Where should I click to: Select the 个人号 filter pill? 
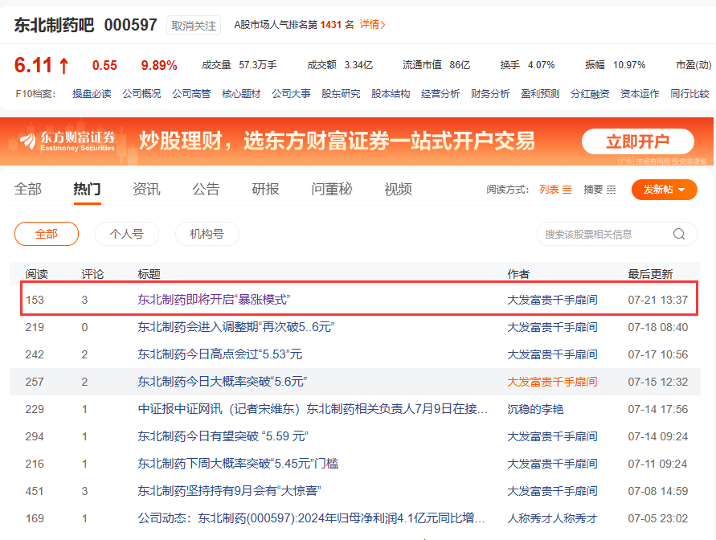127,234
